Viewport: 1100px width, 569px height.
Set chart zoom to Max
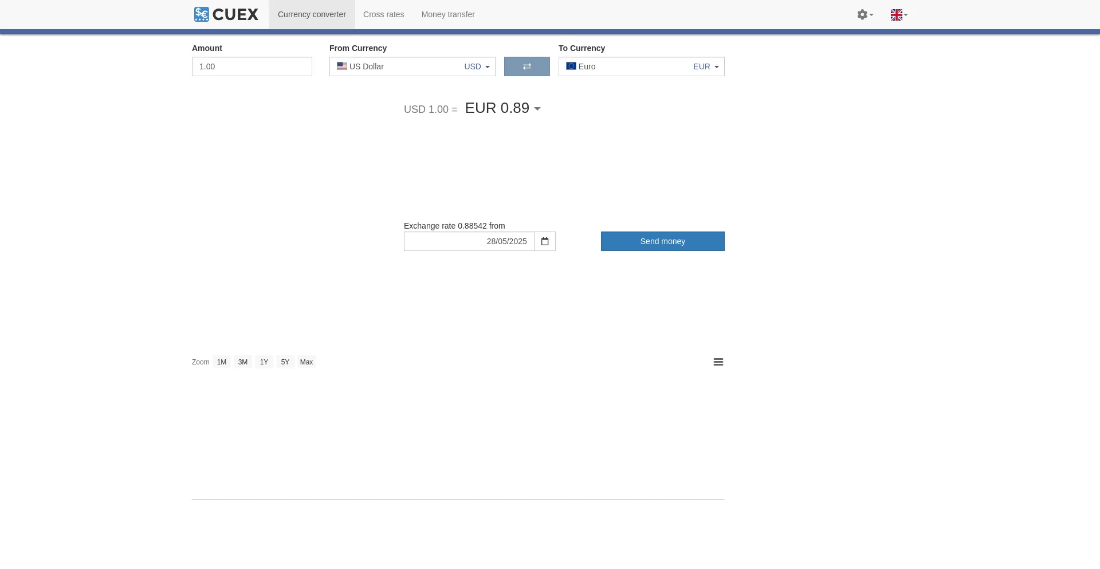point(307,362)
